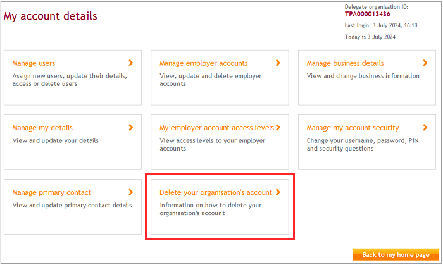Open My employer account access levels link

point(216,128)
